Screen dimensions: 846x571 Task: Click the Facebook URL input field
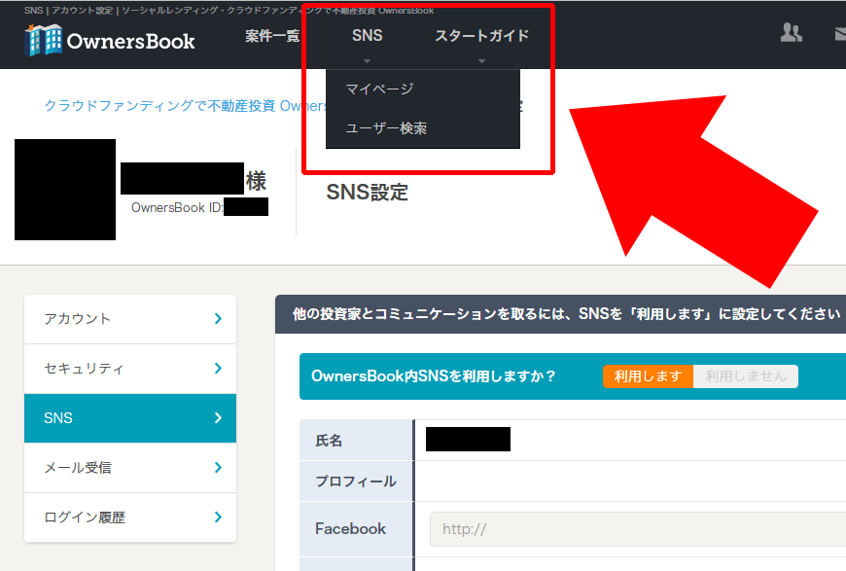click(x=638, y=529)
